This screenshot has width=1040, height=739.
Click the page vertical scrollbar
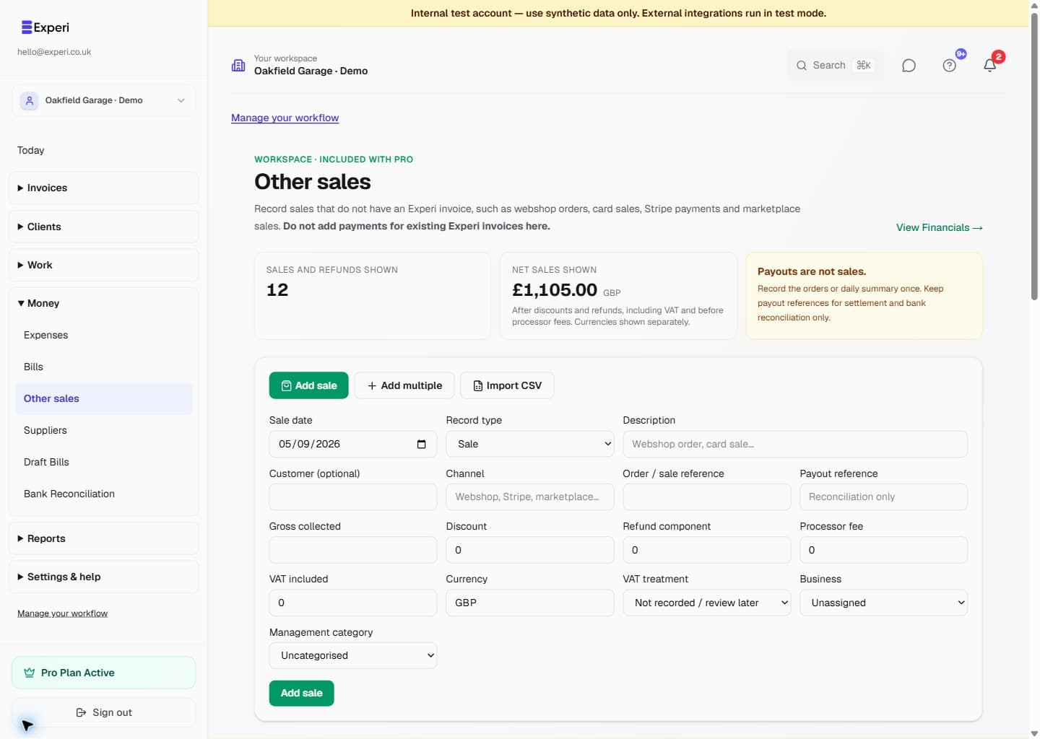click(x=1034, y=155)
